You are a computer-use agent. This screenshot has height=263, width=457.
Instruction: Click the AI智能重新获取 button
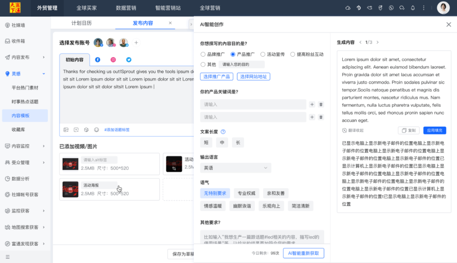tap(303, 253)
